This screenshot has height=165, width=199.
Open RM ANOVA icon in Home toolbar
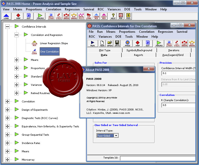point(74,16)
